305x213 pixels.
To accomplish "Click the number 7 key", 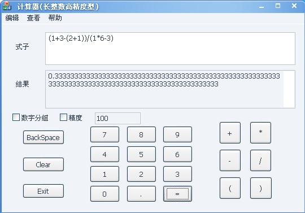I will tap(104, 134).
